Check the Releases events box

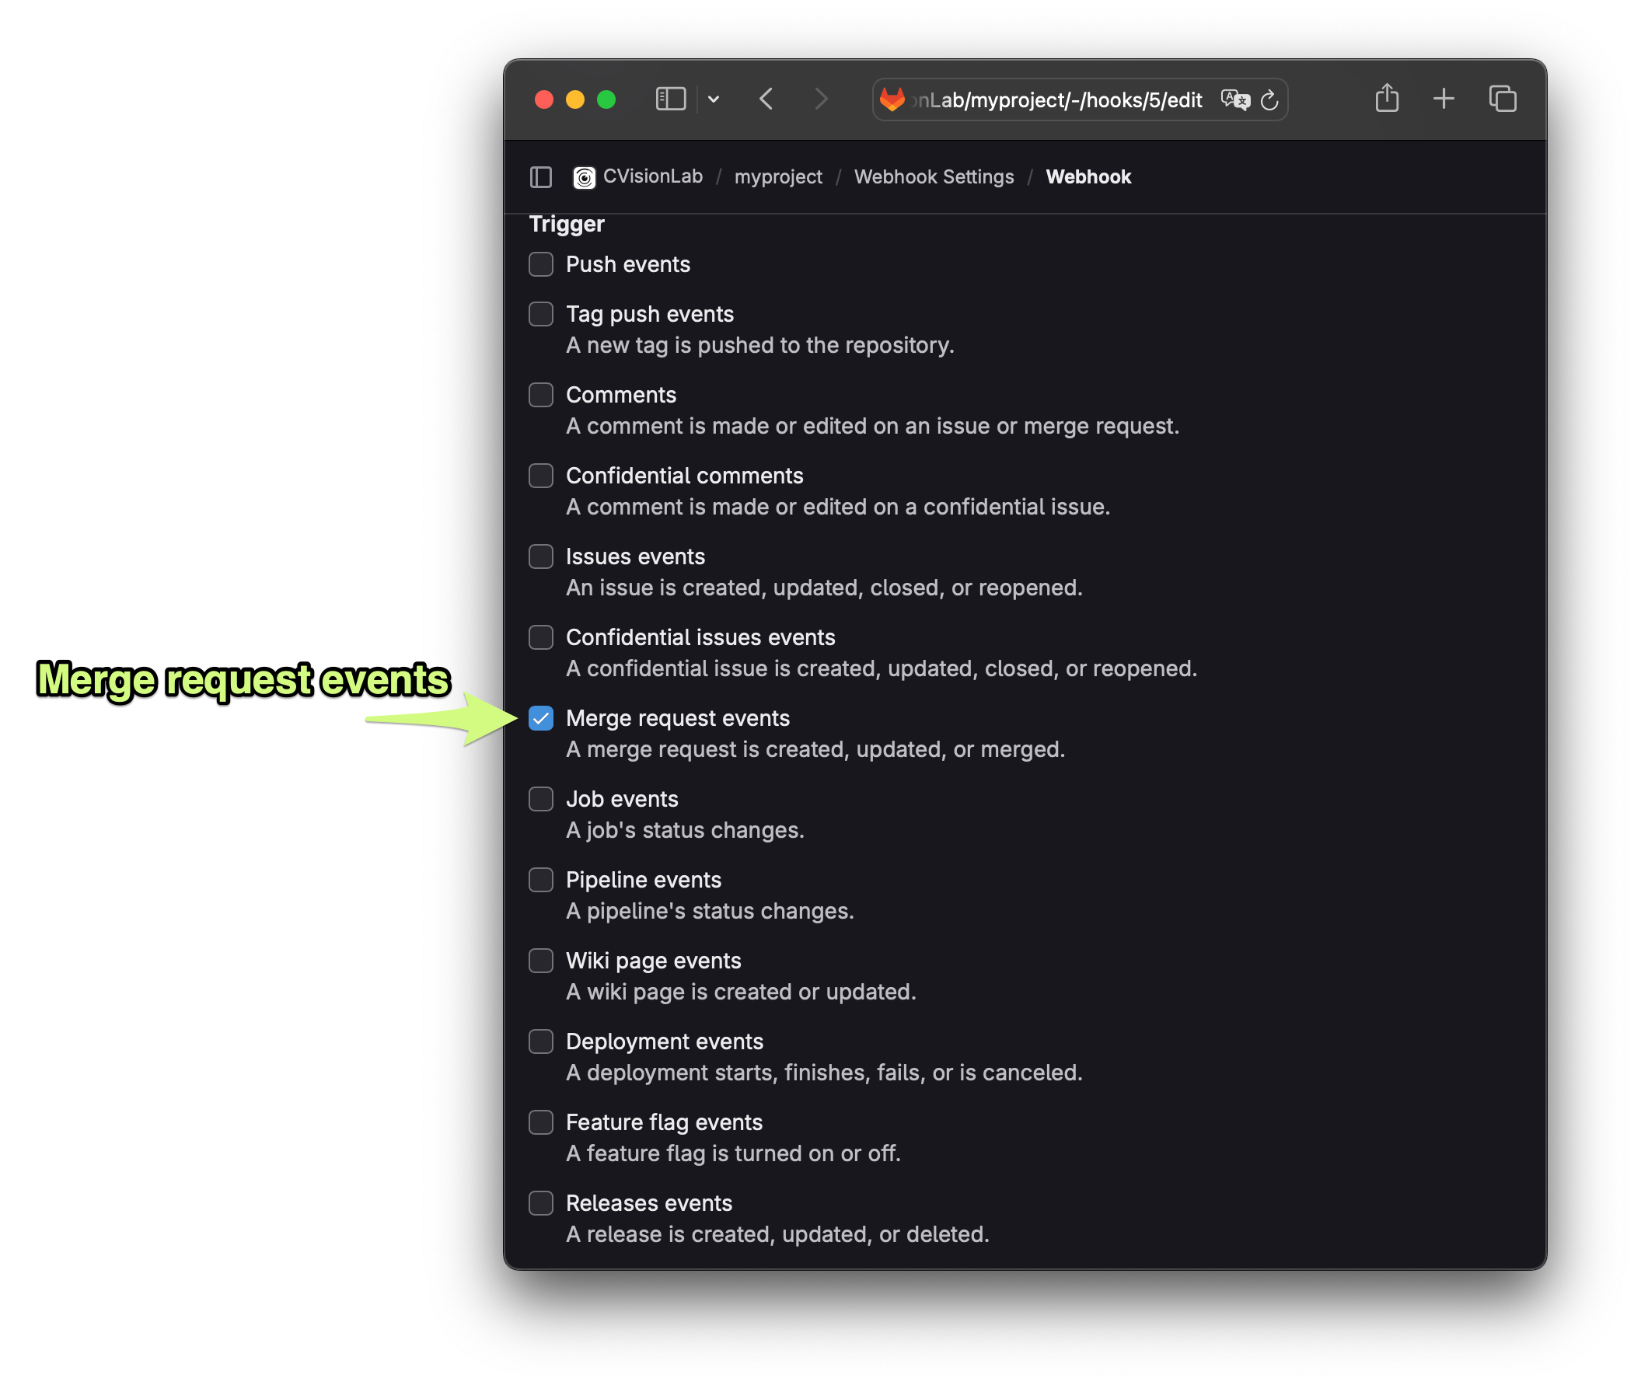pos(540,1203)
